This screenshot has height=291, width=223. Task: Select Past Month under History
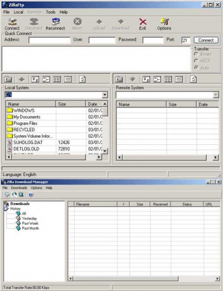click(31, 228)
